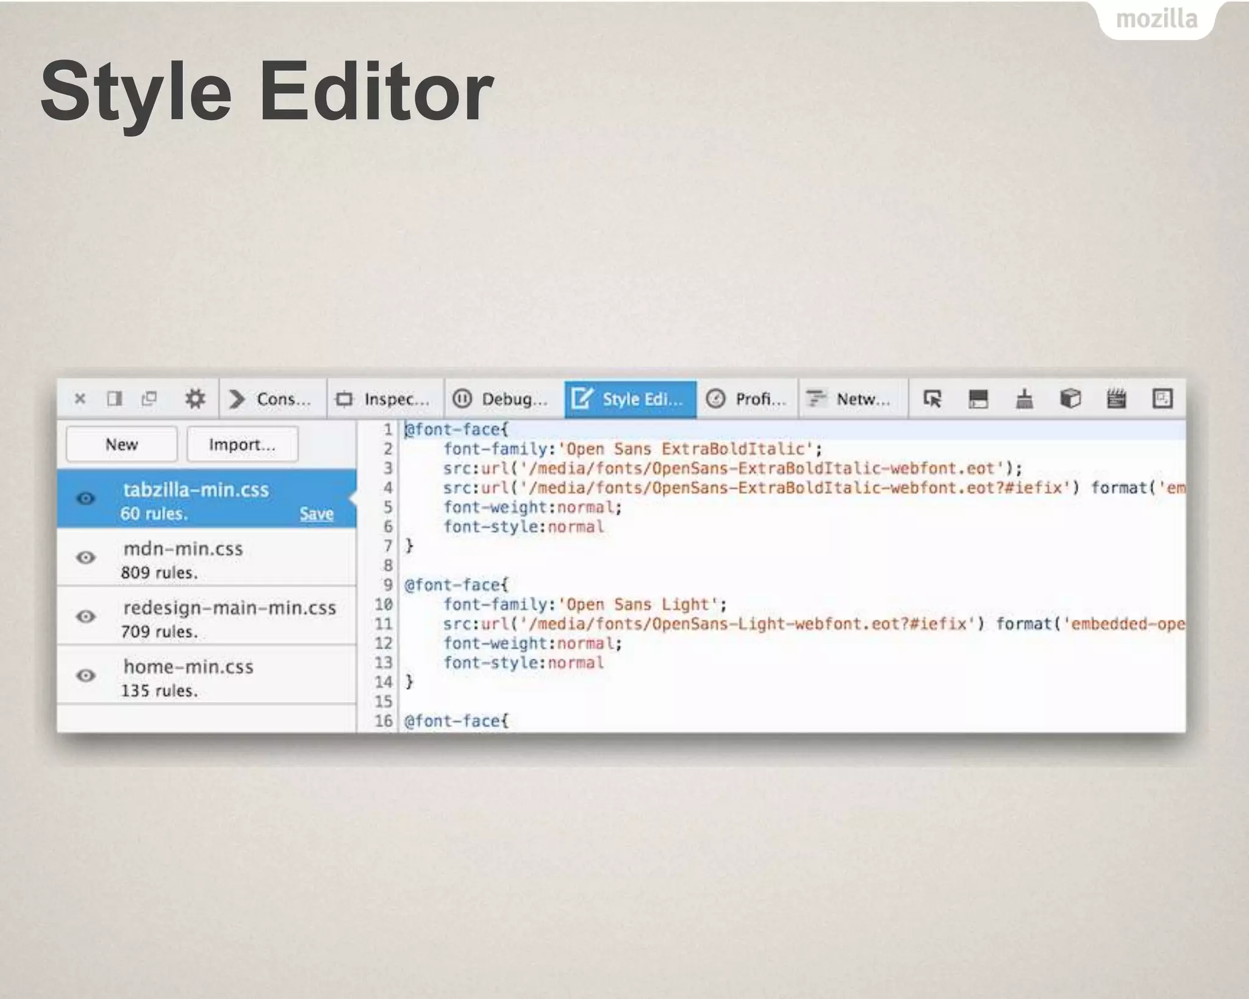
Task: Open the mdn-min.css stylesheet
Action: (207, 557)
